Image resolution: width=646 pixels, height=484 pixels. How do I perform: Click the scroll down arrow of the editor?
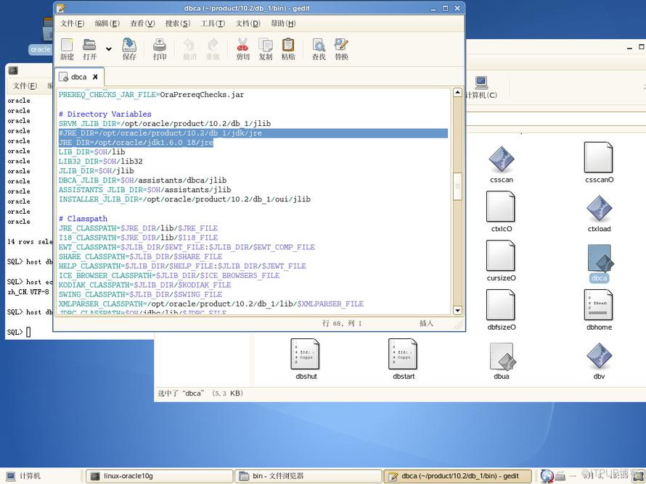pos(457,310)
